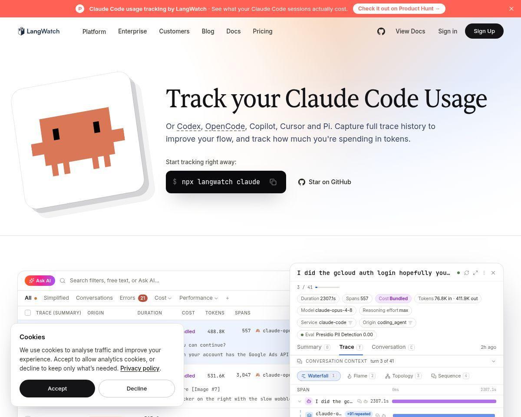Click Star on GitHub
Screen dimensions: 521x417
[325, 182]
